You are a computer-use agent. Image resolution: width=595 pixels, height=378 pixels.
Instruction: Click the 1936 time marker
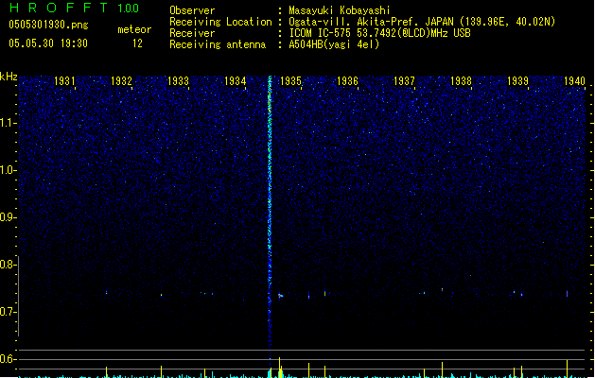coord(347,80)
